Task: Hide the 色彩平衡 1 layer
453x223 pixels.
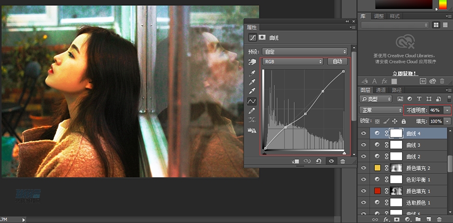Action: click(x=363, y=179)
